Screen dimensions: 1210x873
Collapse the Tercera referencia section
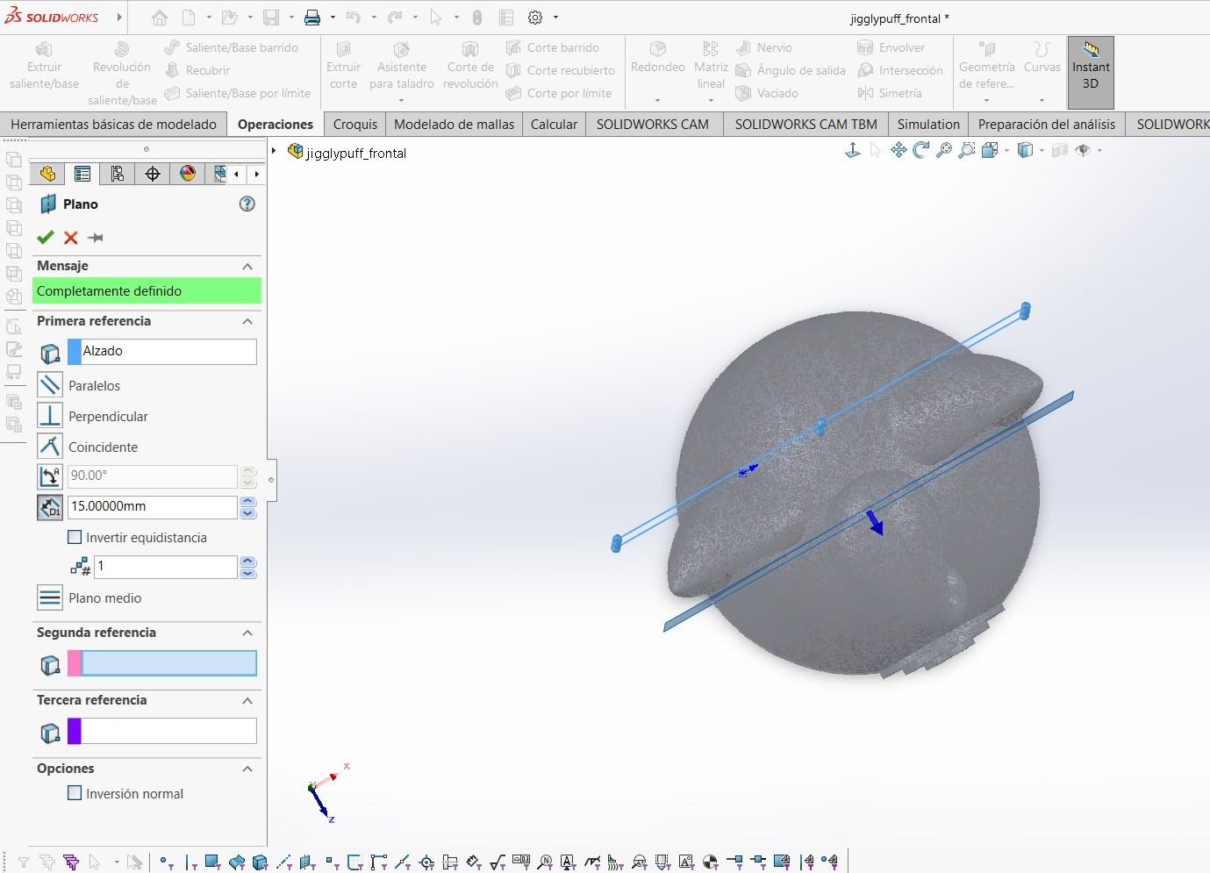247,700
